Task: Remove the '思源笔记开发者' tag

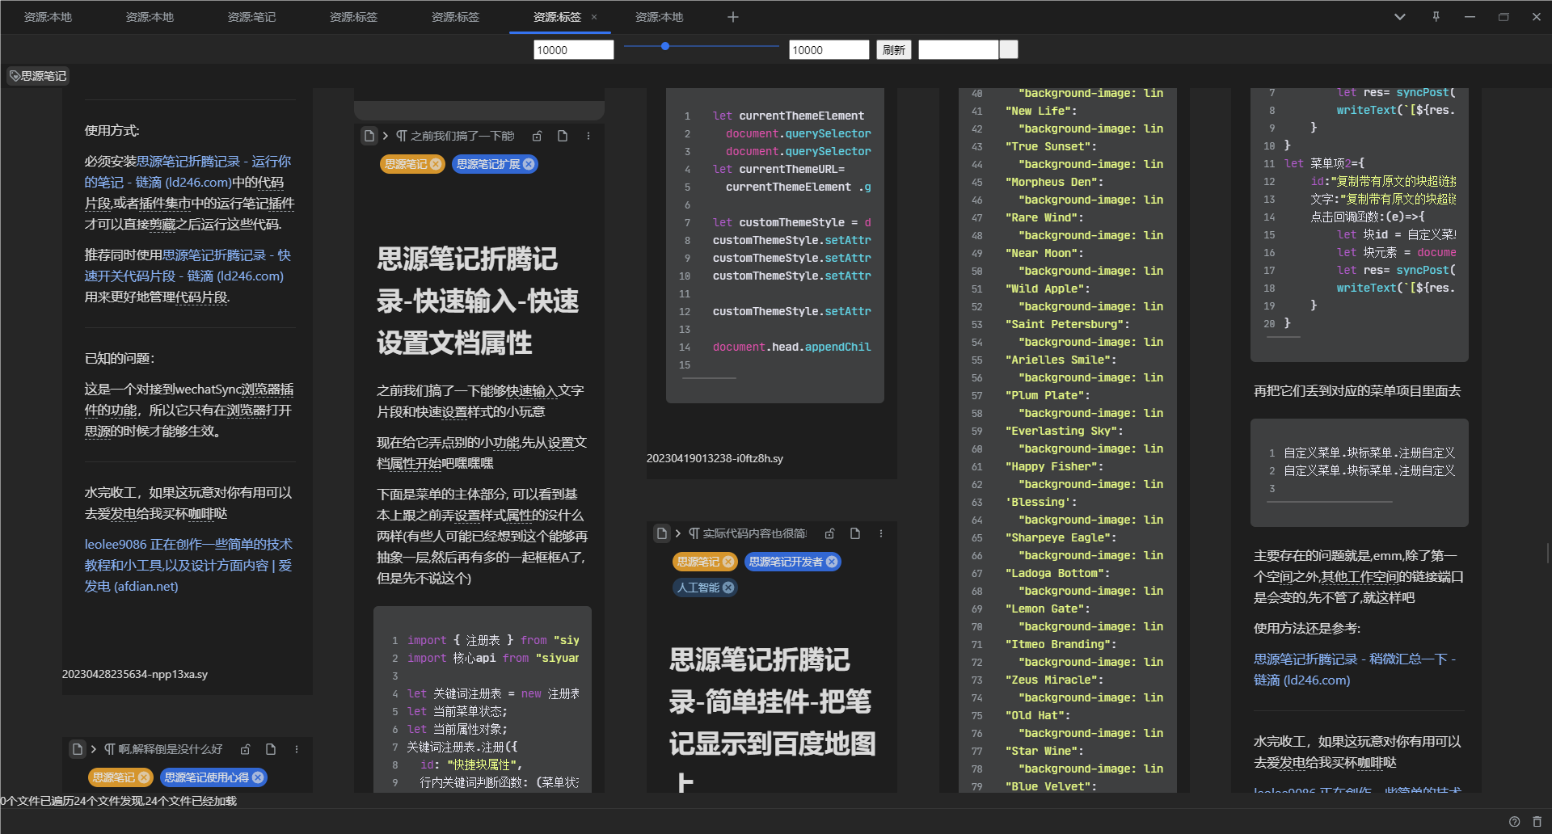Action: pos(831,561)
